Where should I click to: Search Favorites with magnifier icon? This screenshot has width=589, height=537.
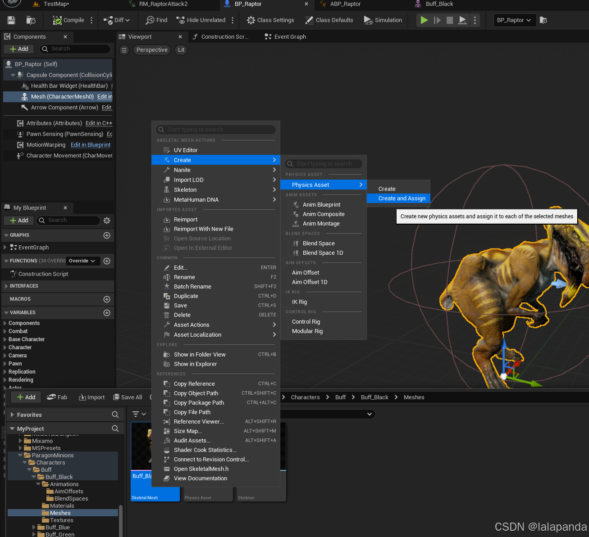point(115,415)
